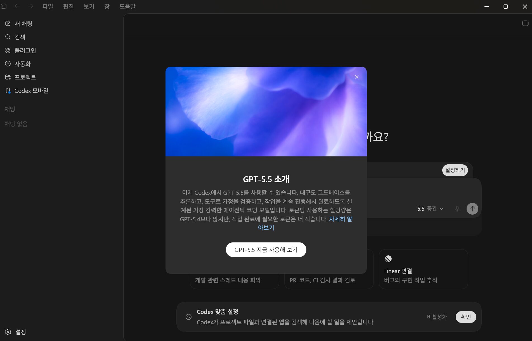Click GPT-5.5 지금 사용해 보기 button
The image size is (532, 341).
click(266, 250)
